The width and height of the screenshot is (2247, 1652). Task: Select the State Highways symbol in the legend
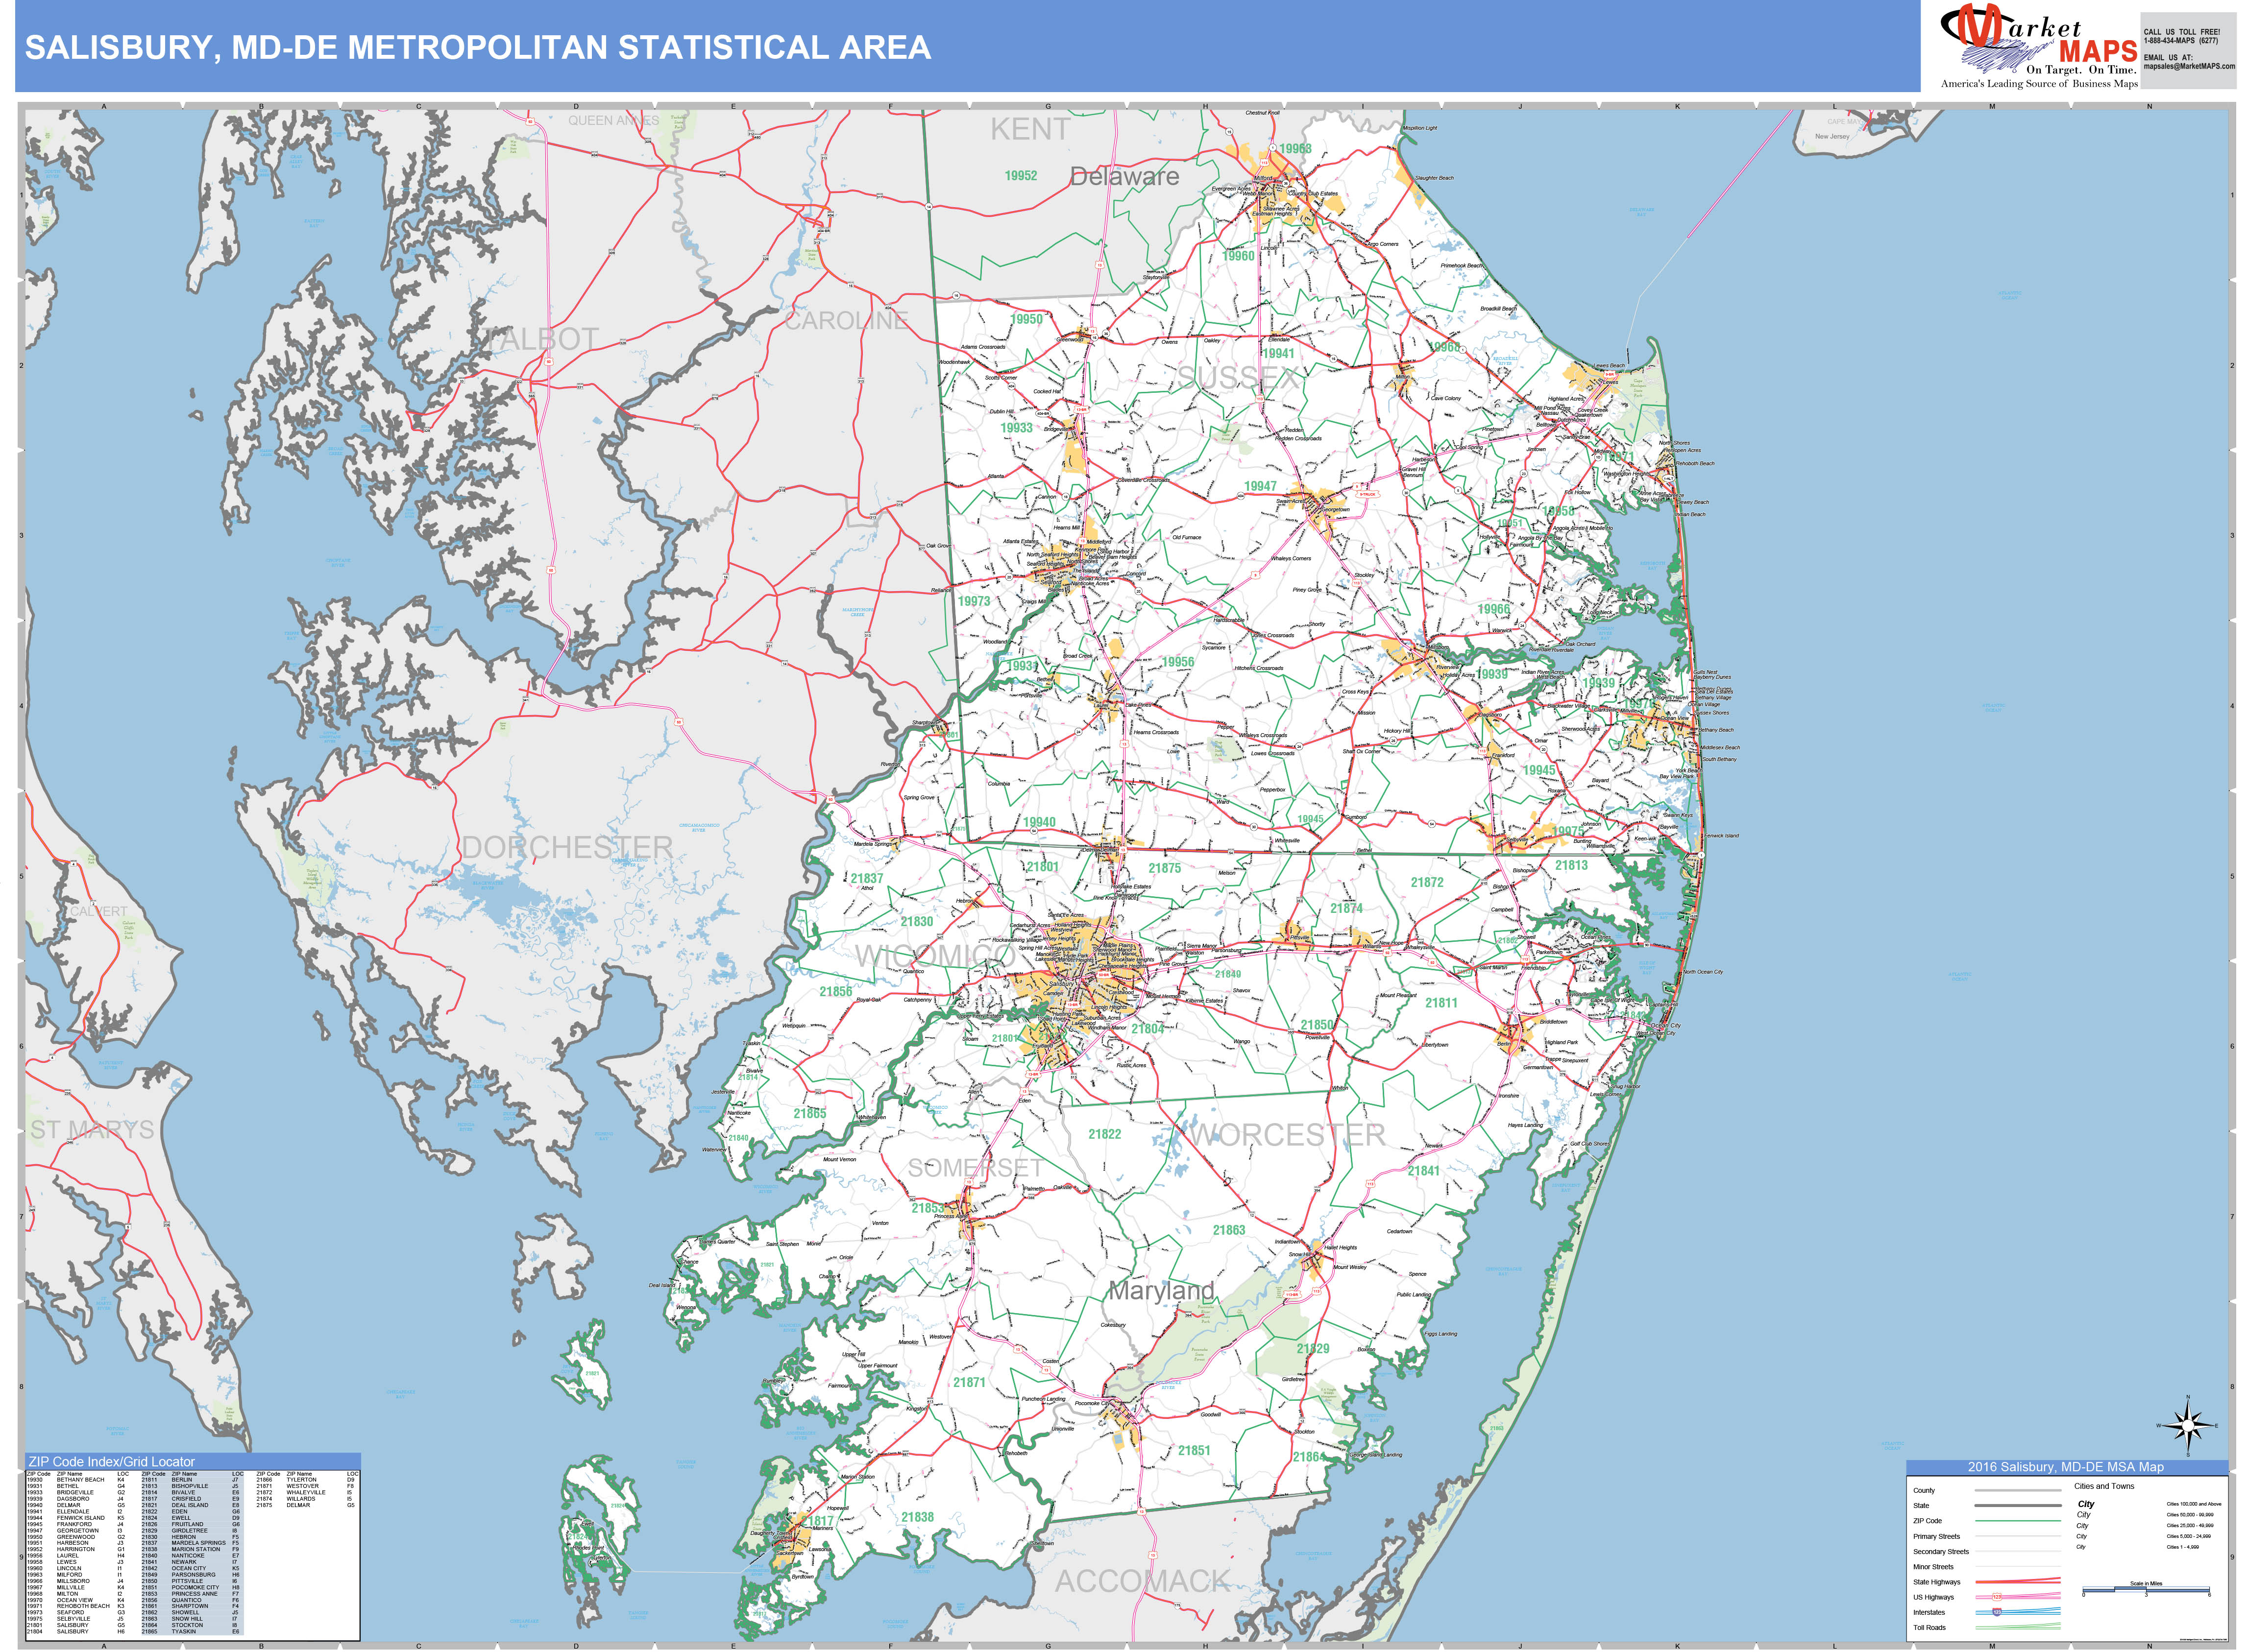tap(2018, 1582)
